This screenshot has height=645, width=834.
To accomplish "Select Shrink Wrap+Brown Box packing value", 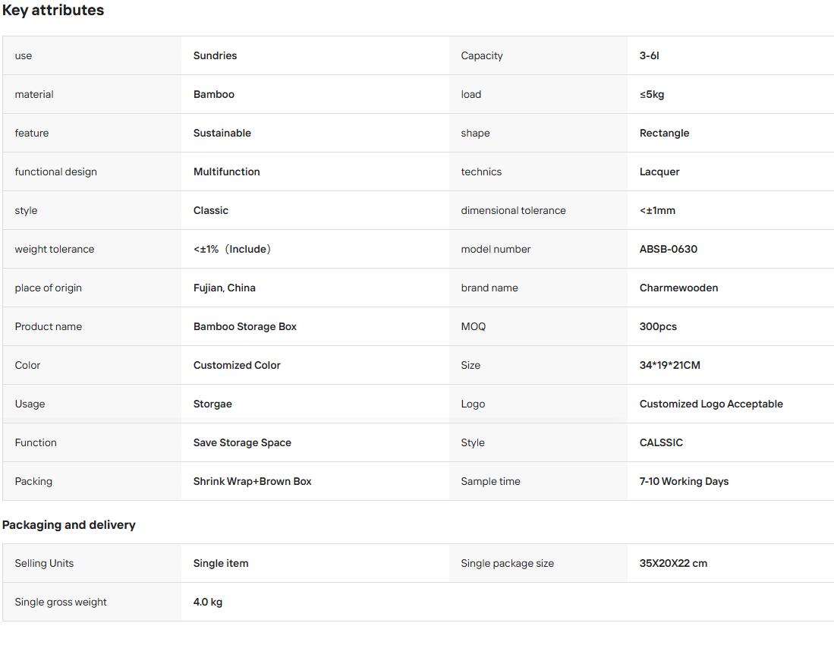I will (x=252, y=481).
